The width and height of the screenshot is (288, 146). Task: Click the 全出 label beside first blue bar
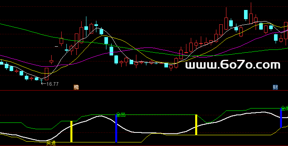[121, 115]
